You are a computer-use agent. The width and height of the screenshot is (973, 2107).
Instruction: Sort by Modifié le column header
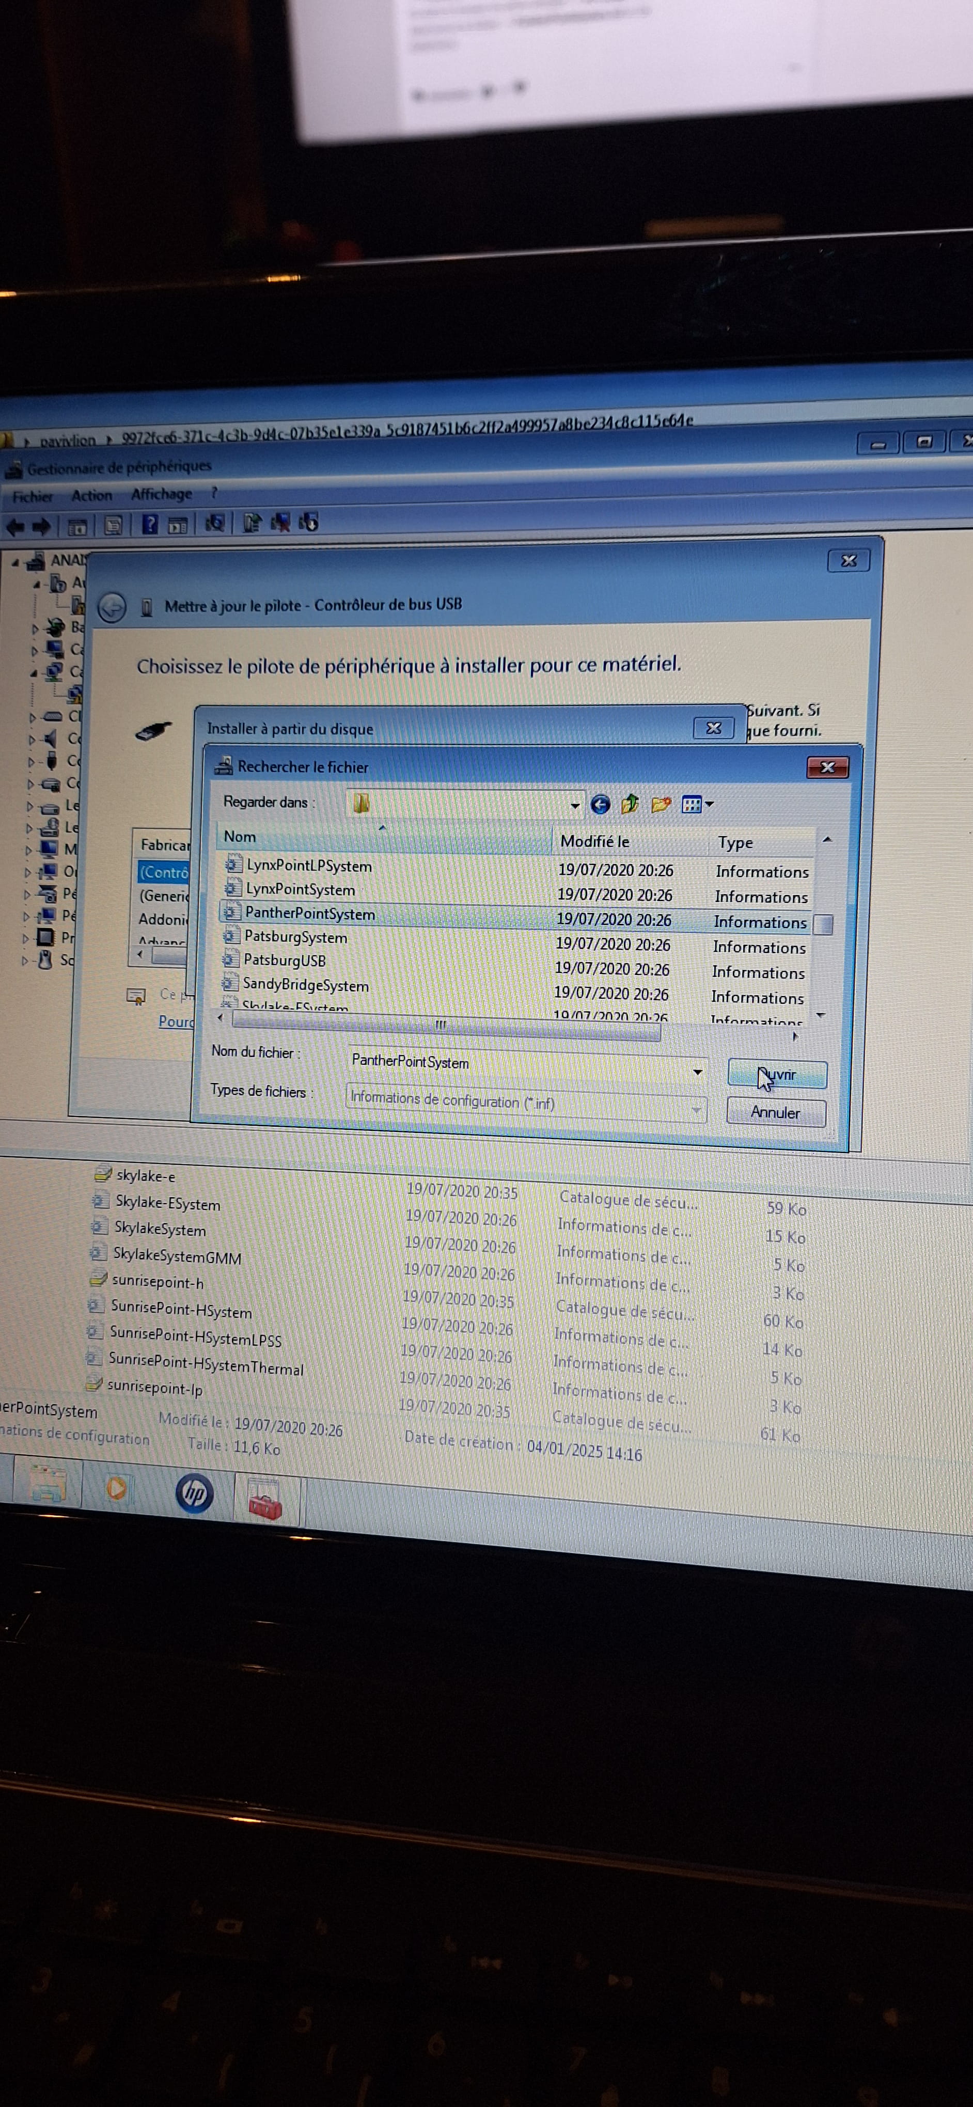pos(631,841)
